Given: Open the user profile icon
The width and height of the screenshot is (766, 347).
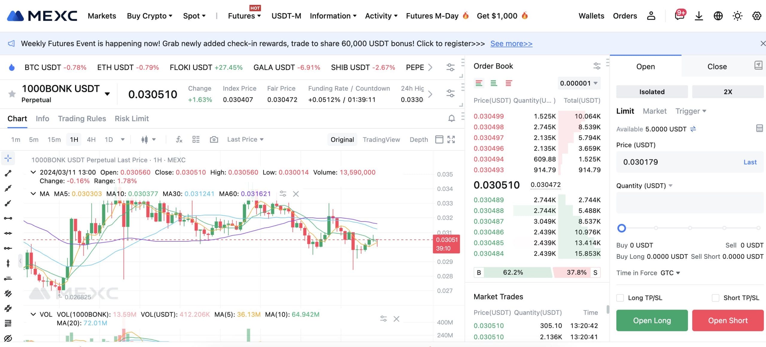Looking at the screenshot, I should [x=651, y=16].
